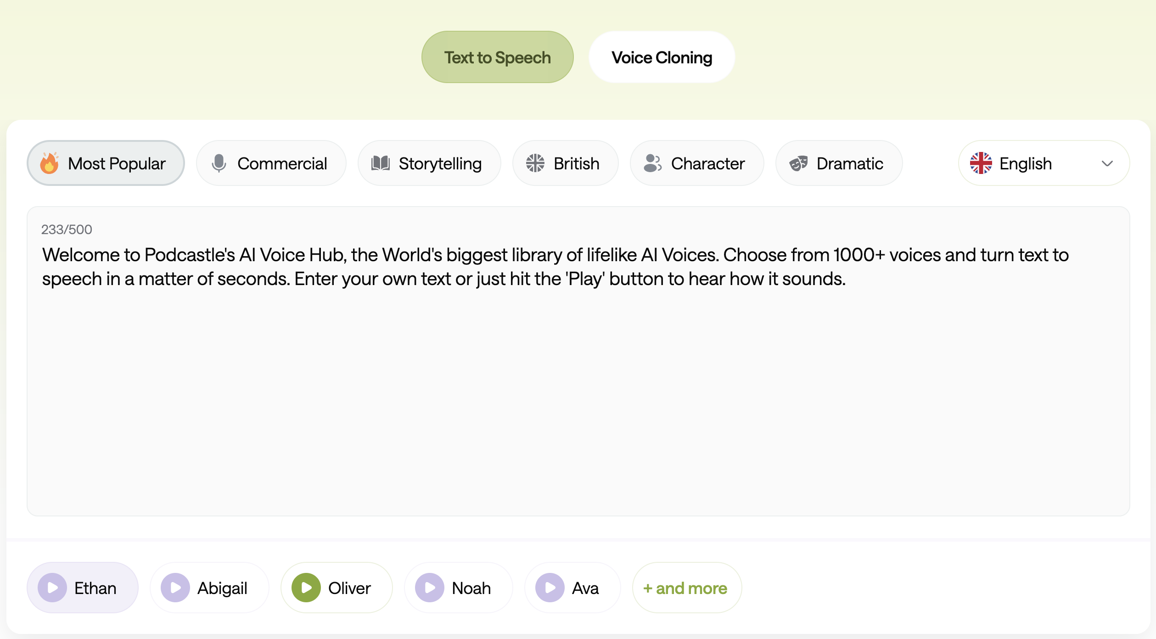Play Abigail voice sample
1156x639 pixels.
[x=175, y=588]
